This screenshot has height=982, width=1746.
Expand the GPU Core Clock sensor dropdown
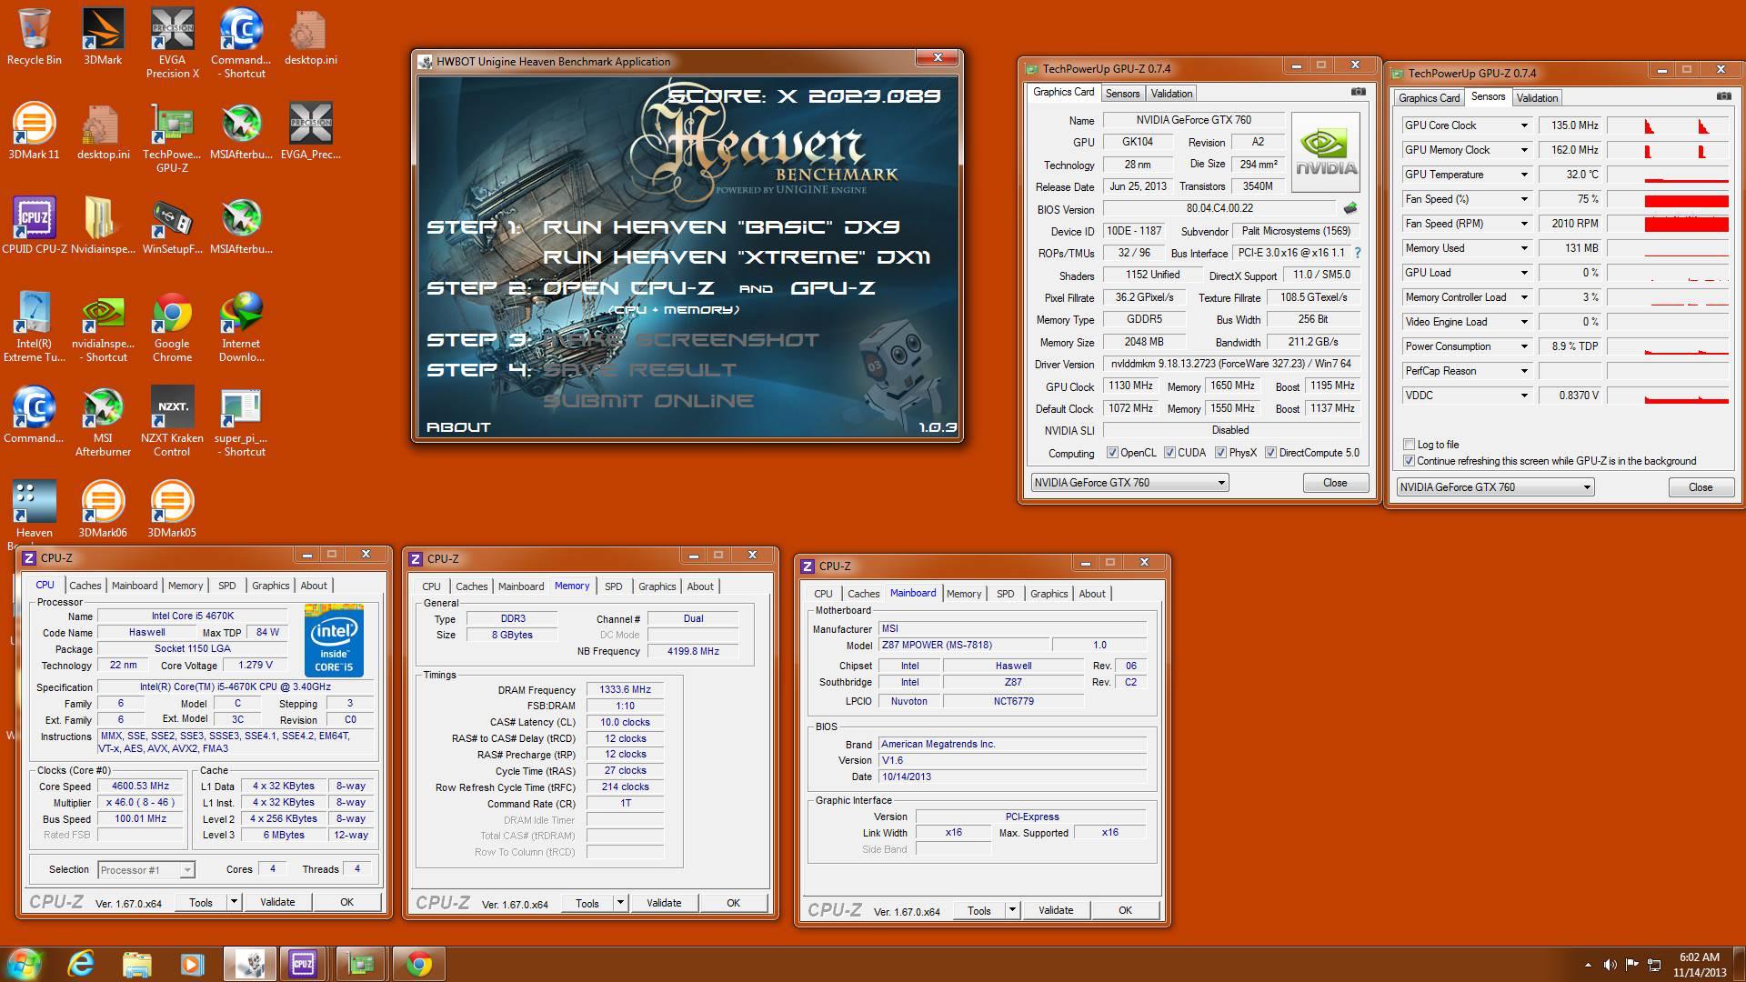click(x=1524, y=125)
